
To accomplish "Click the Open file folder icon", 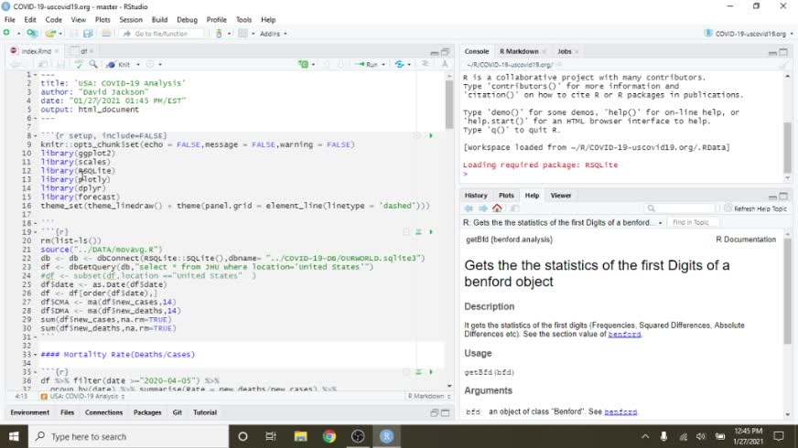I will [x=50, y=34].
